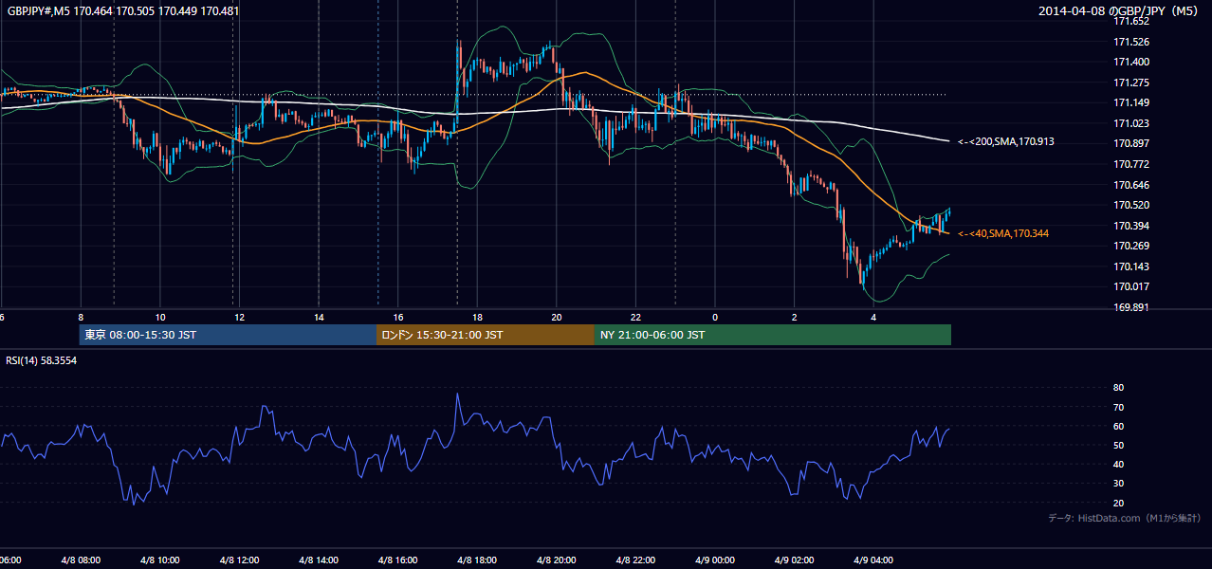
Task: Select the 40 SMA label 170.344
Action: [1003, 233]
